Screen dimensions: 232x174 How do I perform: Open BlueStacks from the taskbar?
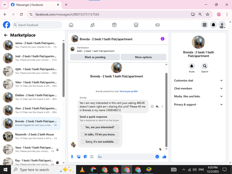149,170
